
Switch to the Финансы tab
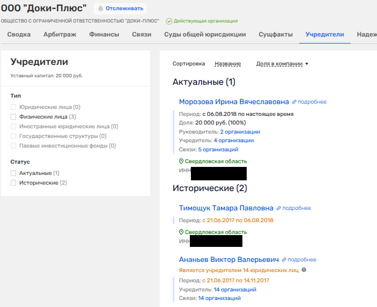pos(104,34)
